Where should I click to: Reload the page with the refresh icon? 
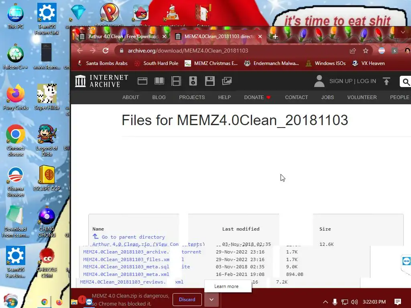[x=106, y=51]
